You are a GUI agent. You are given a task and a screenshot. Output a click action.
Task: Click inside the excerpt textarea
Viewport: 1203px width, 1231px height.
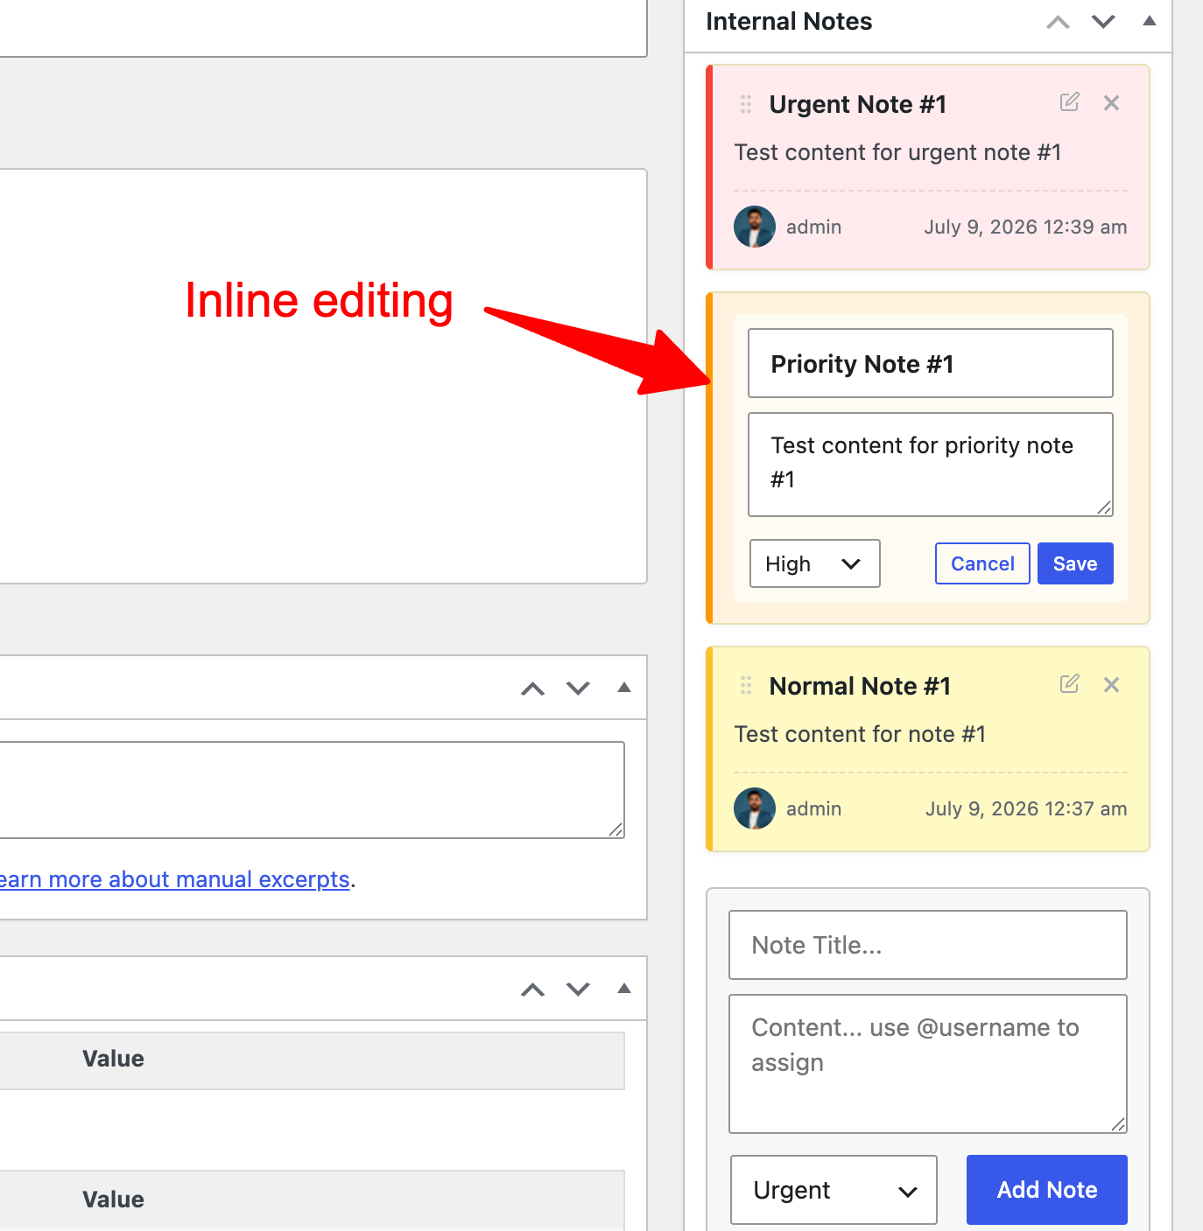pos(312,790)
